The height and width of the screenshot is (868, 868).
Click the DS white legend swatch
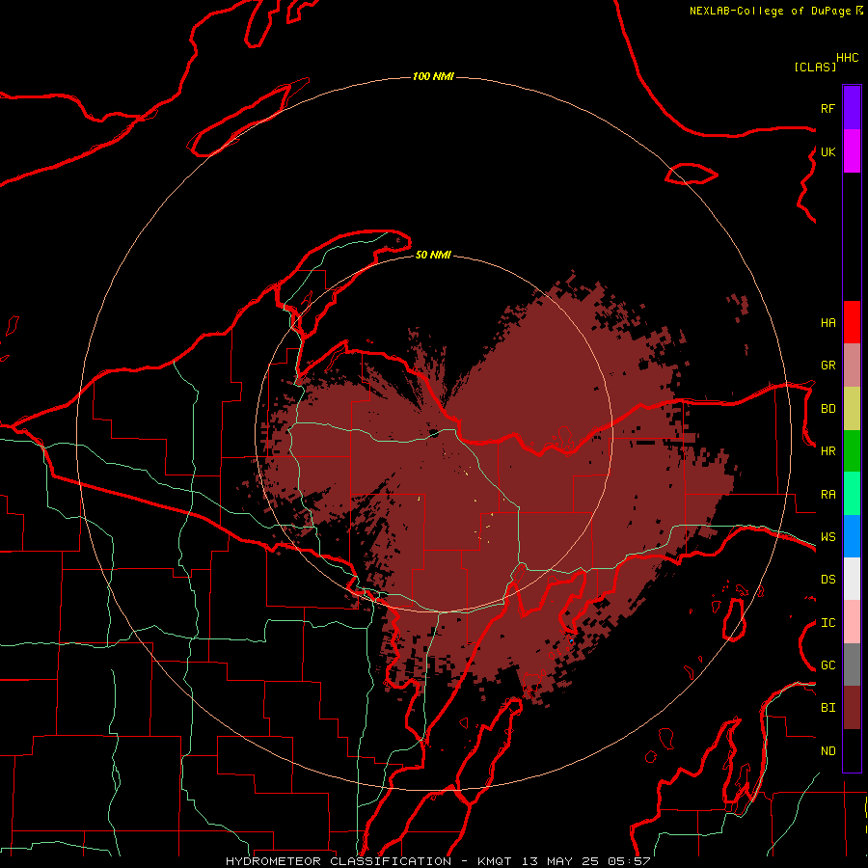[x=852, y=579]
